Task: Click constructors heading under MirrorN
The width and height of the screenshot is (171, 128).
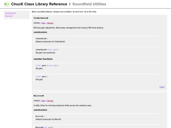Action: tap(40, 110)
